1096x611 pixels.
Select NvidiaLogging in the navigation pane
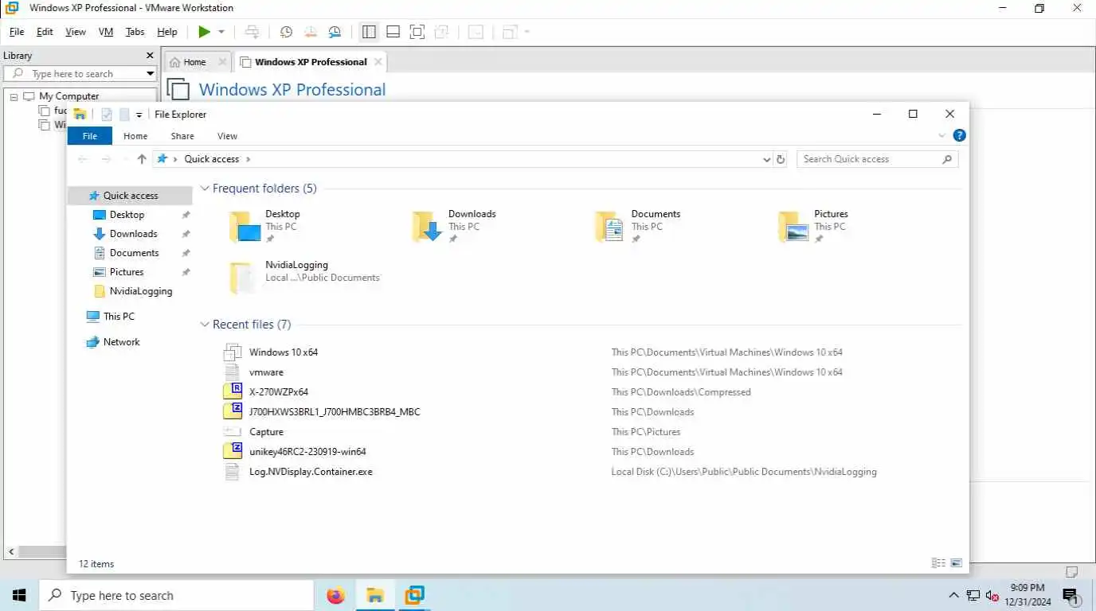click(x=140, y=291)
